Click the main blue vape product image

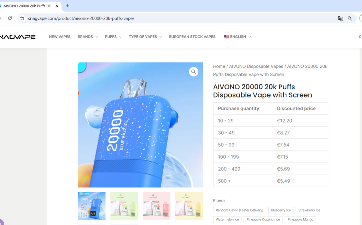click(x=140, y=125)
